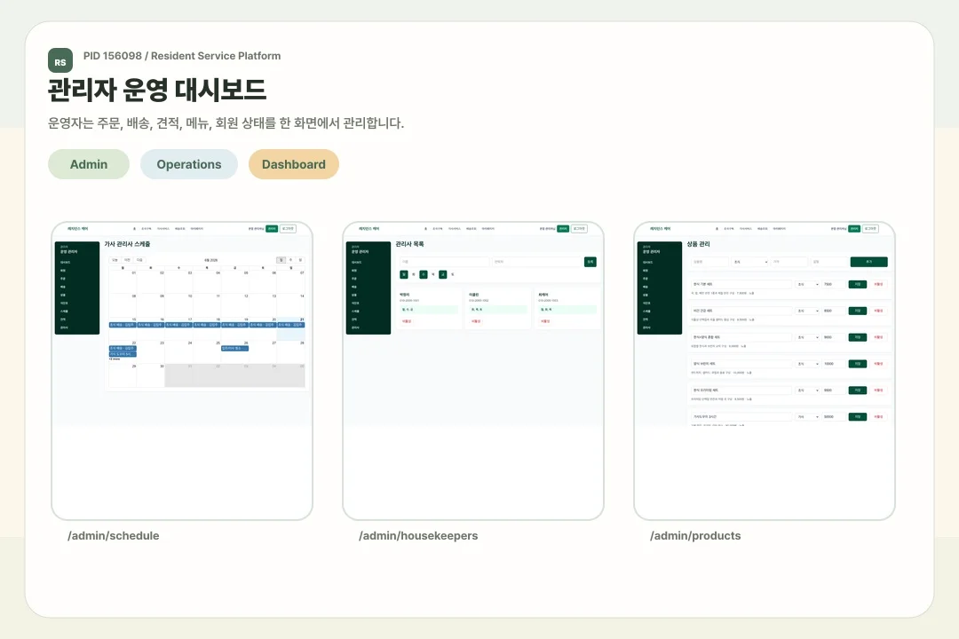The height and width of the screenshot is (639, 959).
Task: Select the Operations tag chip
Action: point(189,164)
